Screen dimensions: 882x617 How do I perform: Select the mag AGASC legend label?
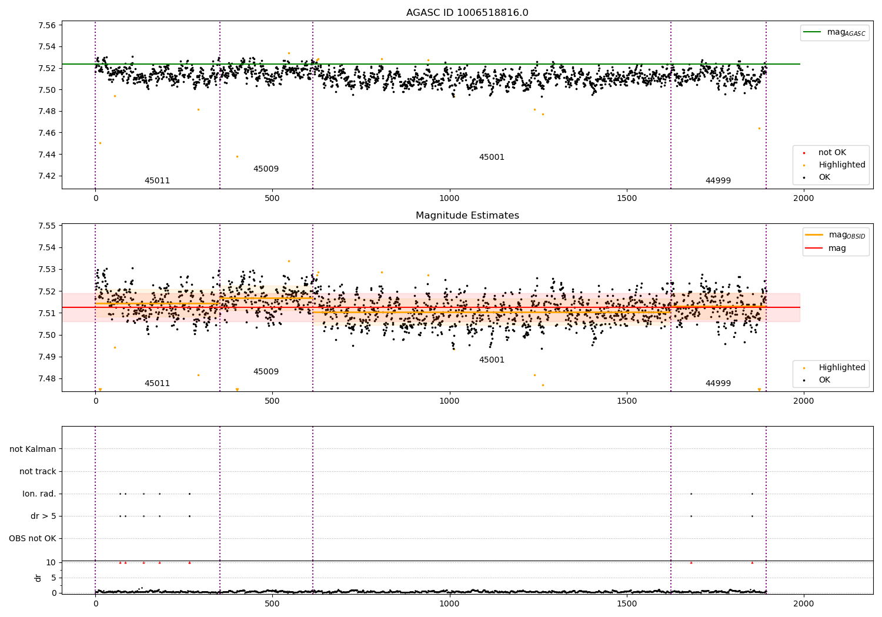pos(846,32)
